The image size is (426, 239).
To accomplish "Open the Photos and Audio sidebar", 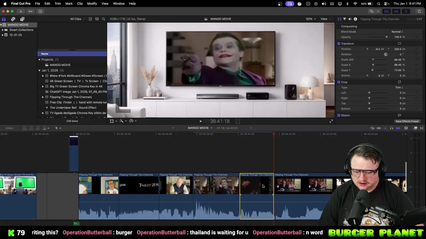I will pyautogui.click(x=13, y=19).
